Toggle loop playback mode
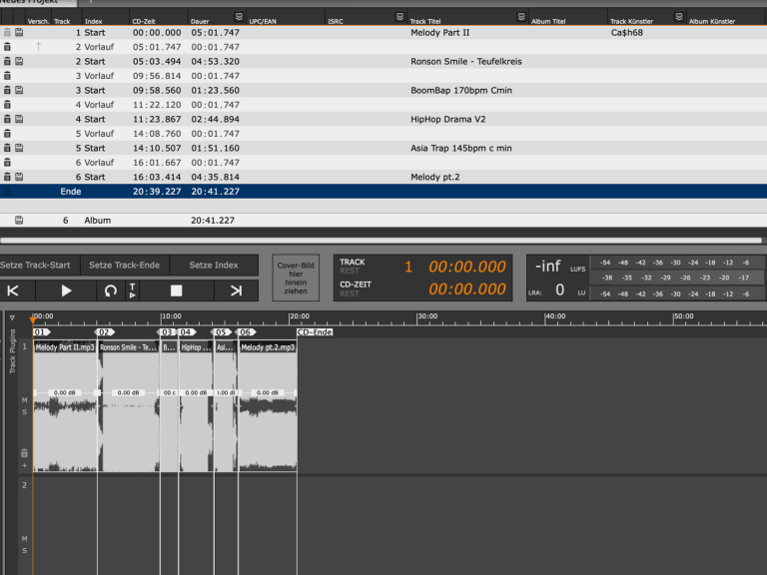 click(110, 290)
